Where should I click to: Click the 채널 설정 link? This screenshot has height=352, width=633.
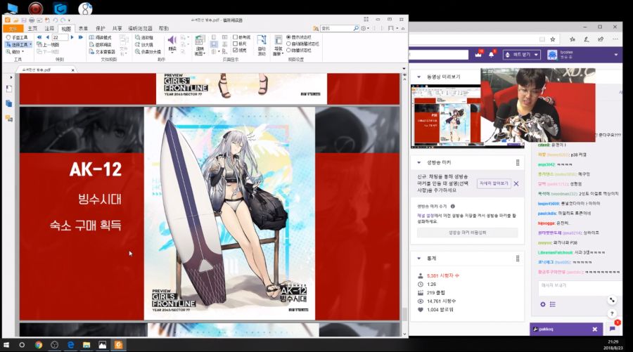(426, 216)
